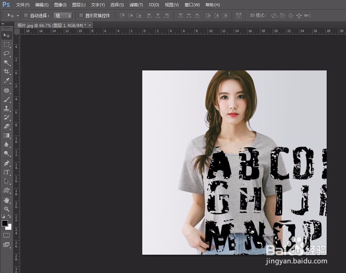The width and height of the screenshot is (346, 273).
Task: Select the Brush tool
Action: click(x=7, y=99)
